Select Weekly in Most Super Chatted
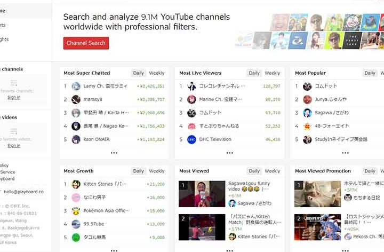Image resolution: width=384 pixels, height=252 pixels. 157,73
